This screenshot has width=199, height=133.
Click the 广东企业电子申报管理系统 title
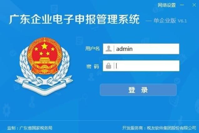click(x=74, y=19)
